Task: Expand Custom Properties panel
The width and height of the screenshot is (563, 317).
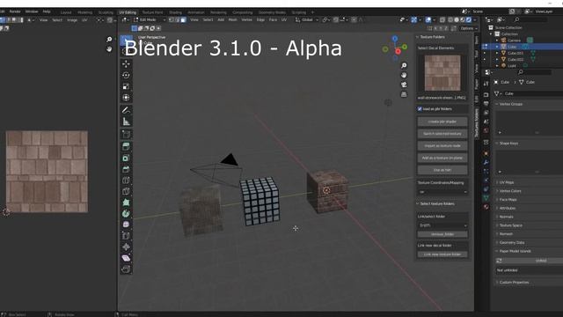Action: point(514,282)
